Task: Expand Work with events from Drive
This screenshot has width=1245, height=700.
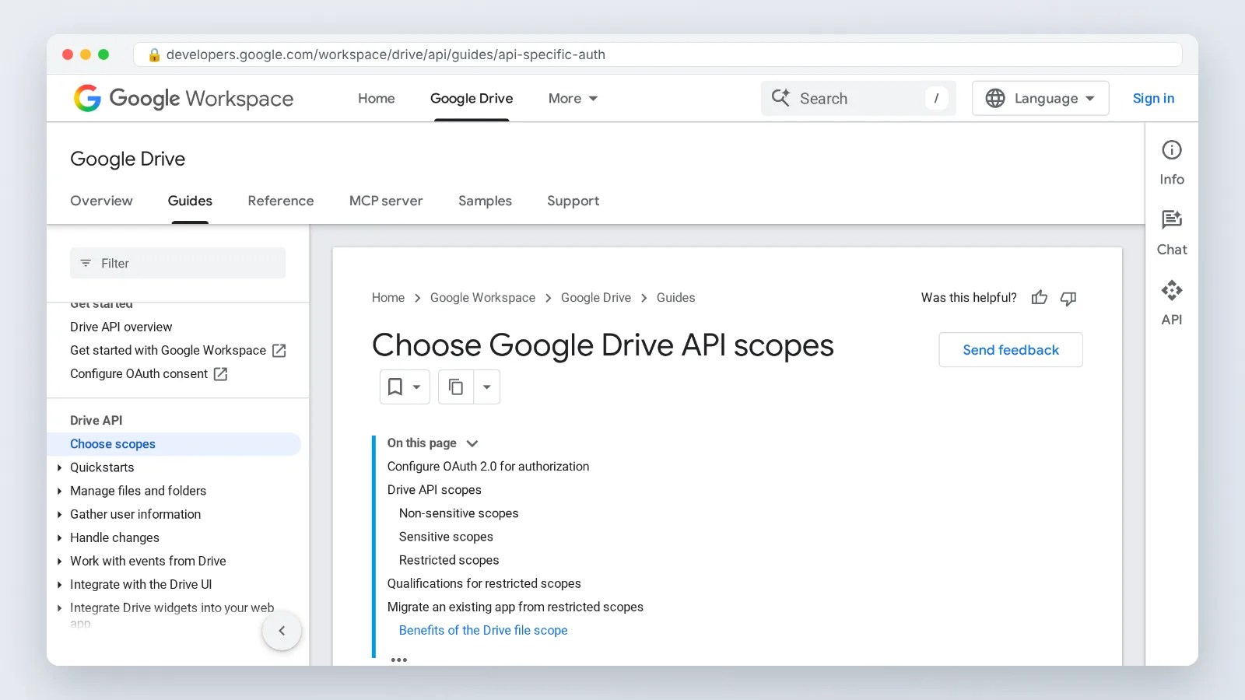Action: tap(60, 561)
